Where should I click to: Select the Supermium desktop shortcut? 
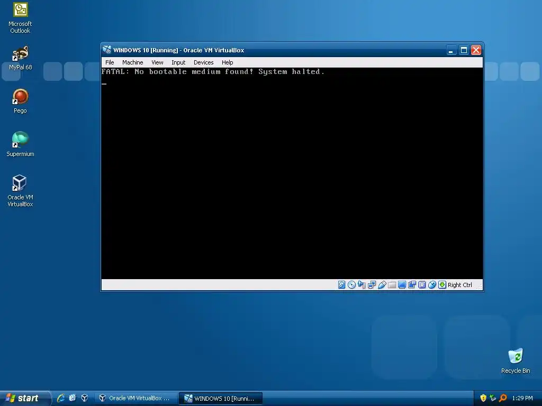point(21,144)
